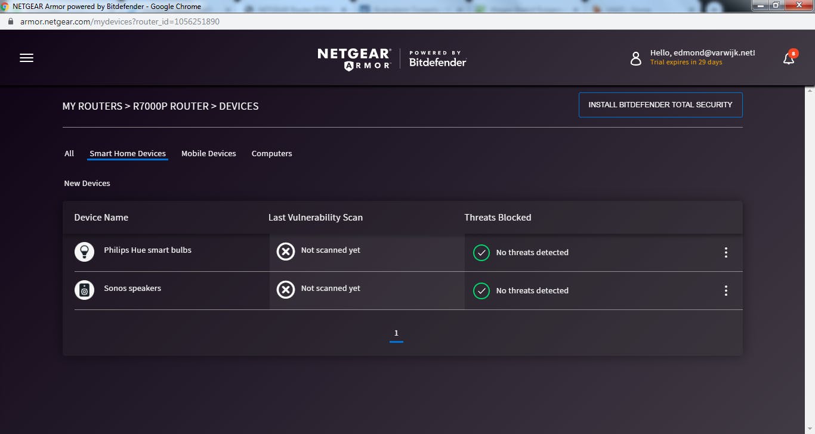Click the not-scanned X icon for Sonos speakers

pyautogui.click(x=286, y=290)
